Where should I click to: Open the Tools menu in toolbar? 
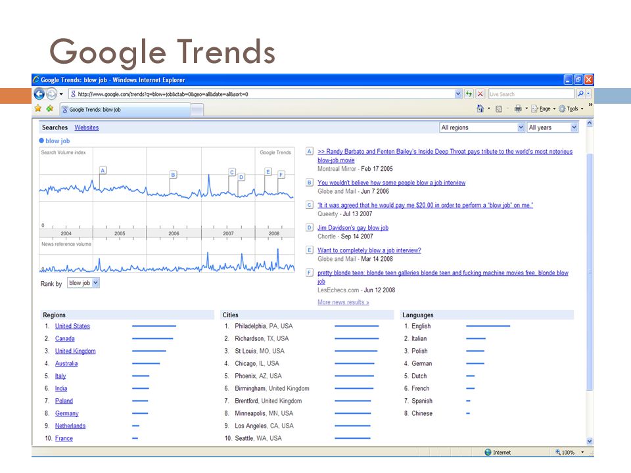pos(571,108)
